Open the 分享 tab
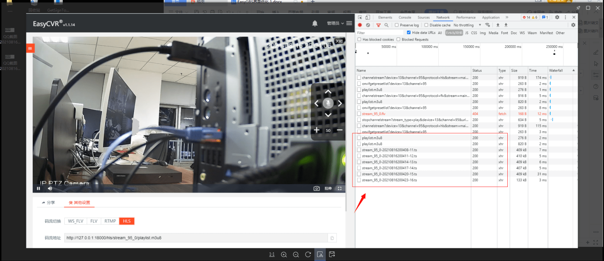This screenshot has height=261, width=604. coord(49,203)
